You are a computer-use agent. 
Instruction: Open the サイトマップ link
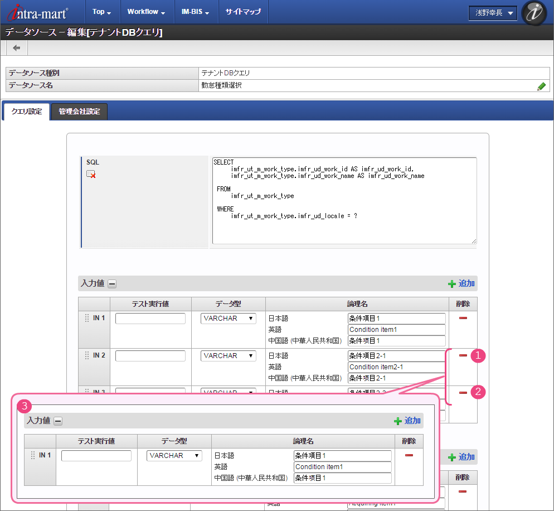(x=243, y=12)
